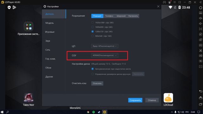Viewport: 203px width, 114px height.
Task: Select 1600x900 (dpi 240) resolution
Action: (x=92, y=27)
